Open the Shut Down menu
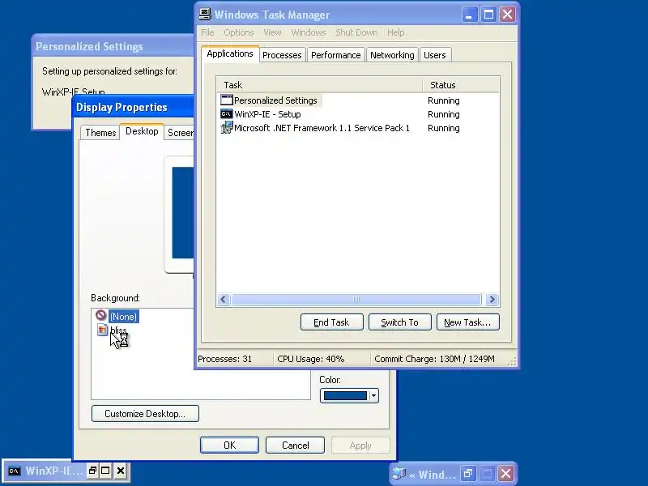This screenshot has width=648, height=486. click(x=356, y=32)
